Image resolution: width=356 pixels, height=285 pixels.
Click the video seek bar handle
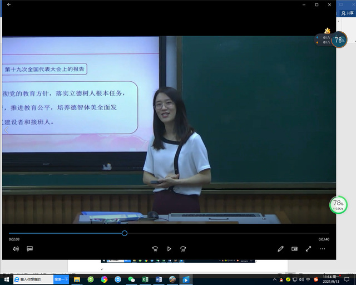(x=125, y=233)
